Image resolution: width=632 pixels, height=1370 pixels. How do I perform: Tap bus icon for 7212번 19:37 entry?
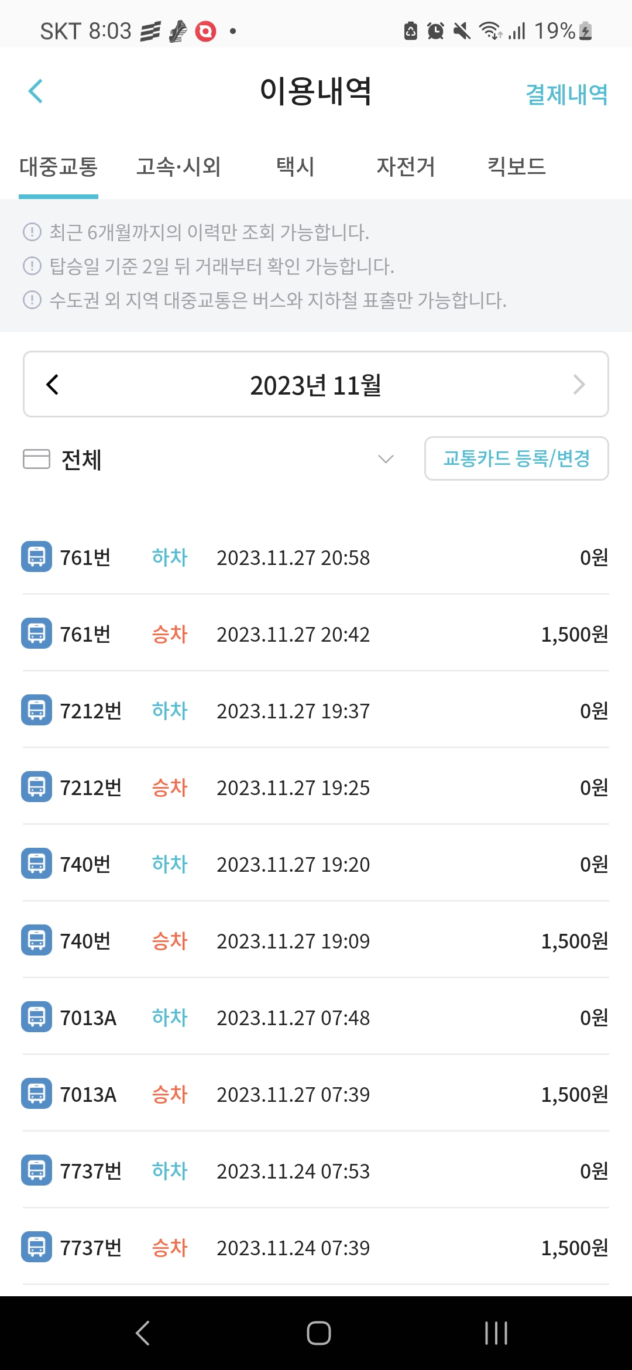coord(36,710)
